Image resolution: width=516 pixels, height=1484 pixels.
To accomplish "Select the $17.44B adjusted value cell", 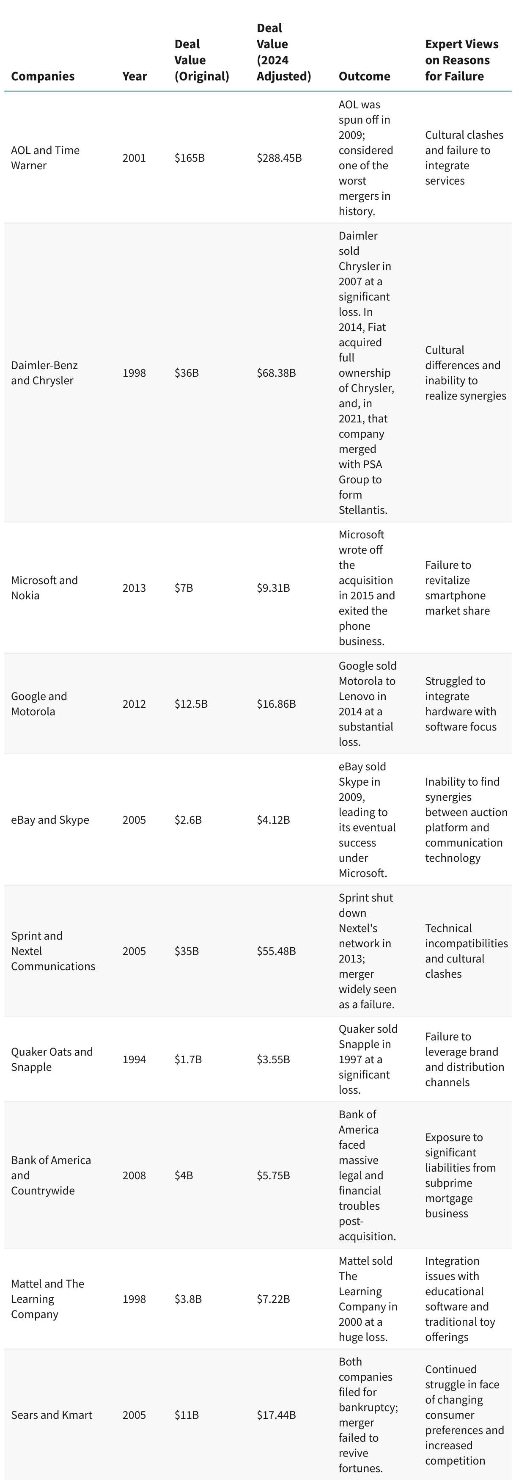I will 277,1415.
